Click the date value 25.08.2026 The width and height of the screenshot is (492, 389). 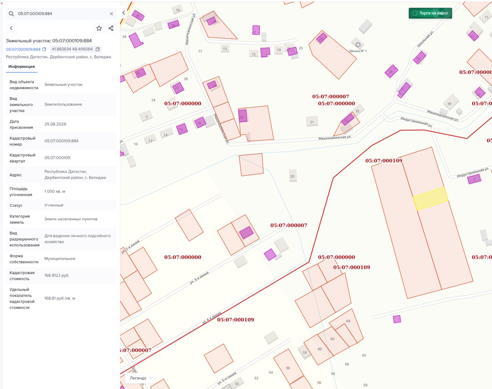[x=55, y=124]
